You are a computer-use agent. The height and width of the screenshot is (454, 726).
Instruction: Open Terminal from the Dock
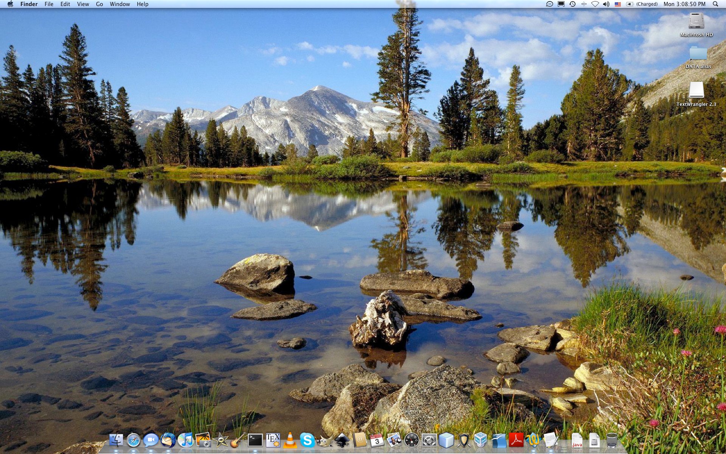pos(255,440)
